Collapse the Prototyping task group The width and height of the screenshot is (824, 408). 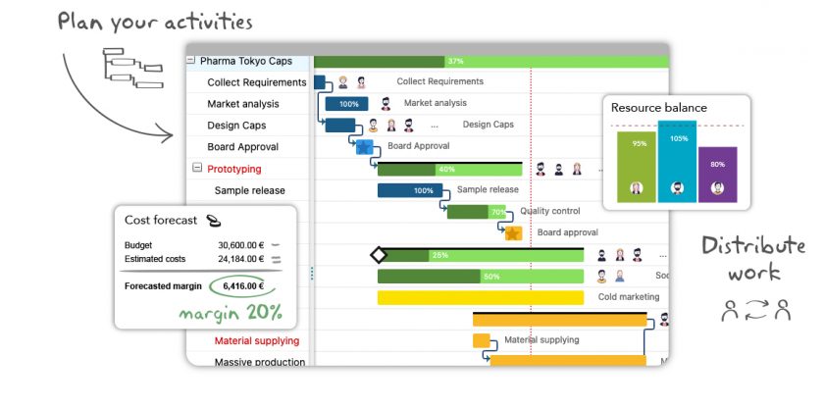197,169
